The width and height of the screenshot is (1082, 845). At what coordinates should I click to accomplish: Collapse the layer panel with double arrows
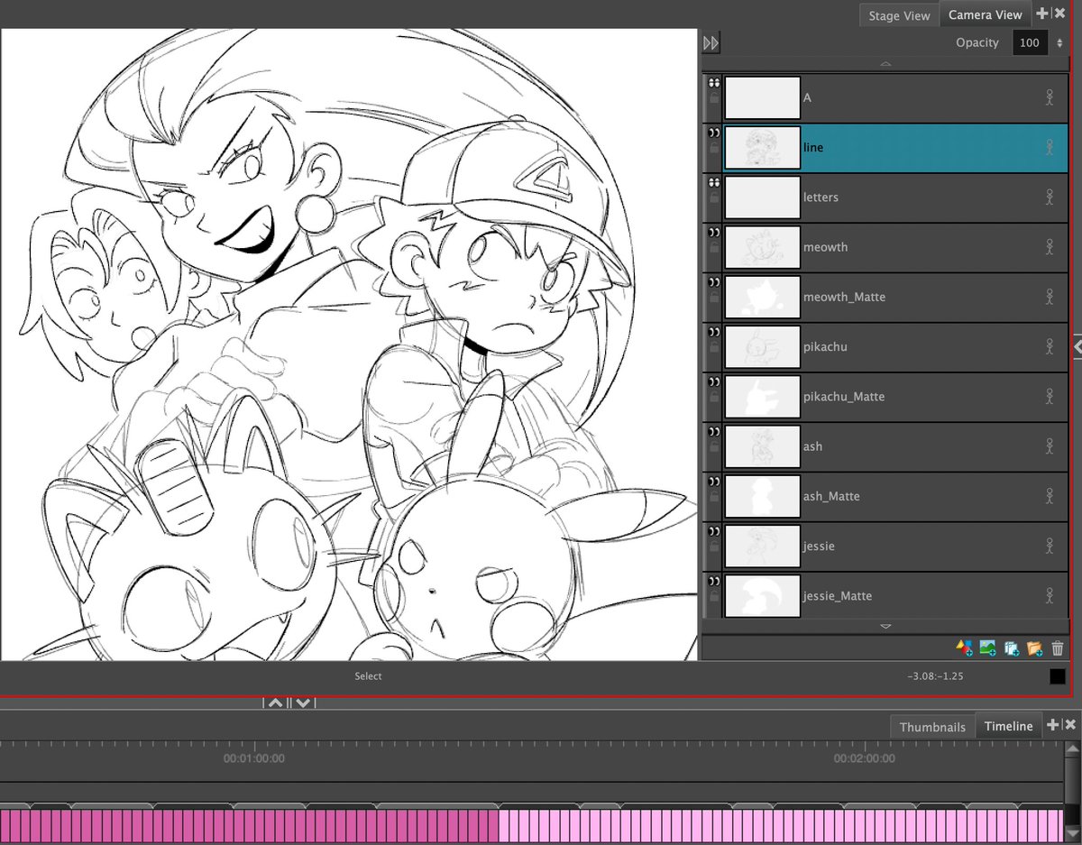coord(711,42)
